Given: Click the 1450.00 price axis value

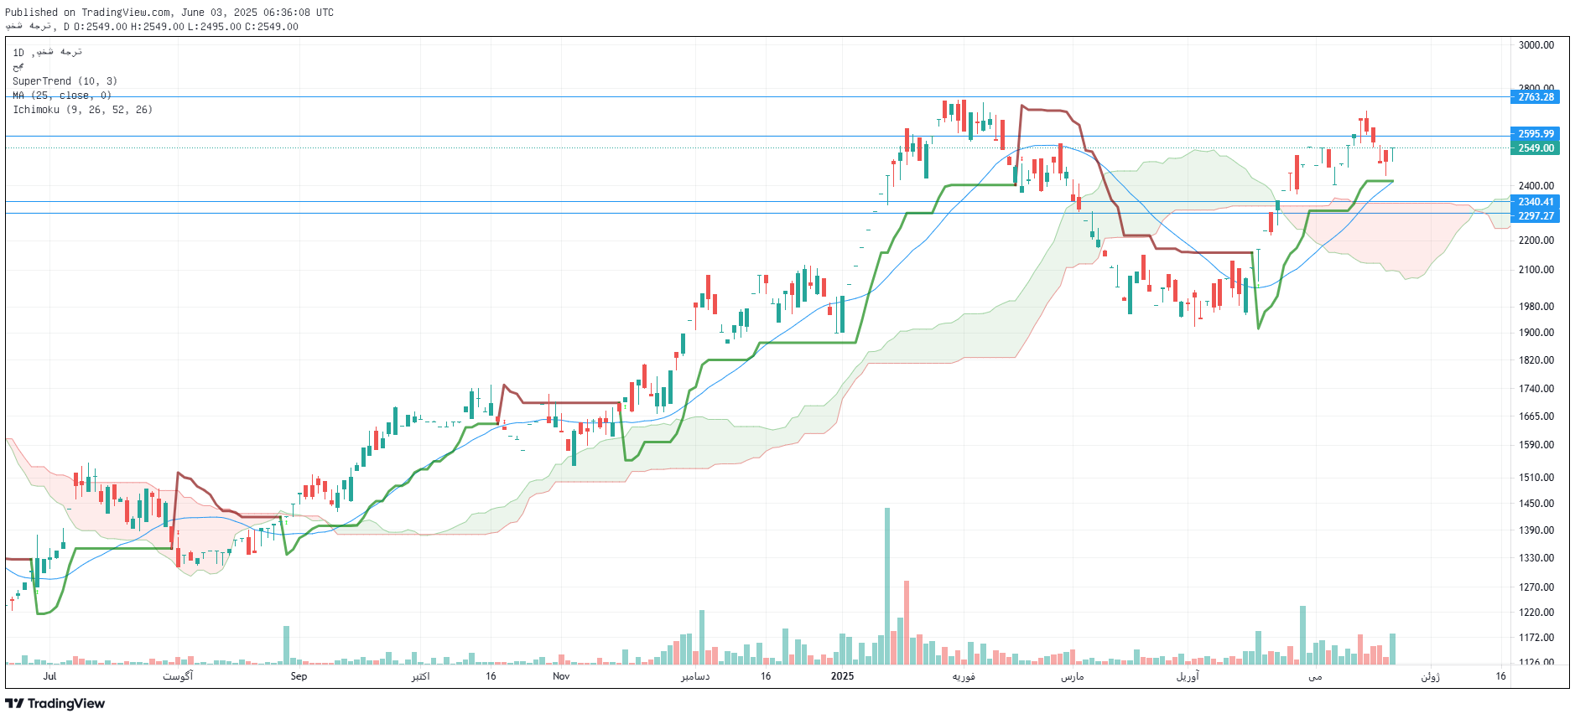Looking at the screenshot, I should tap(1536, 504).
